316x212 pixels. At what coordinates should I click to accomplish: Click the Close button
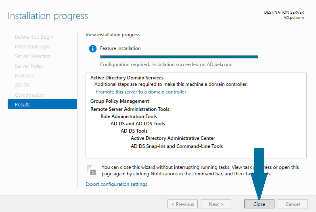tap(259, 204)
